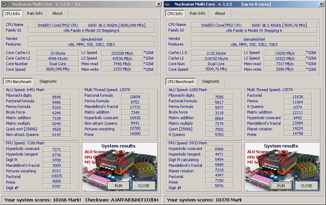Click the System results motherboard image in v. 1.5.0 window
Screen dimensions: 326x205
[120, 167]
